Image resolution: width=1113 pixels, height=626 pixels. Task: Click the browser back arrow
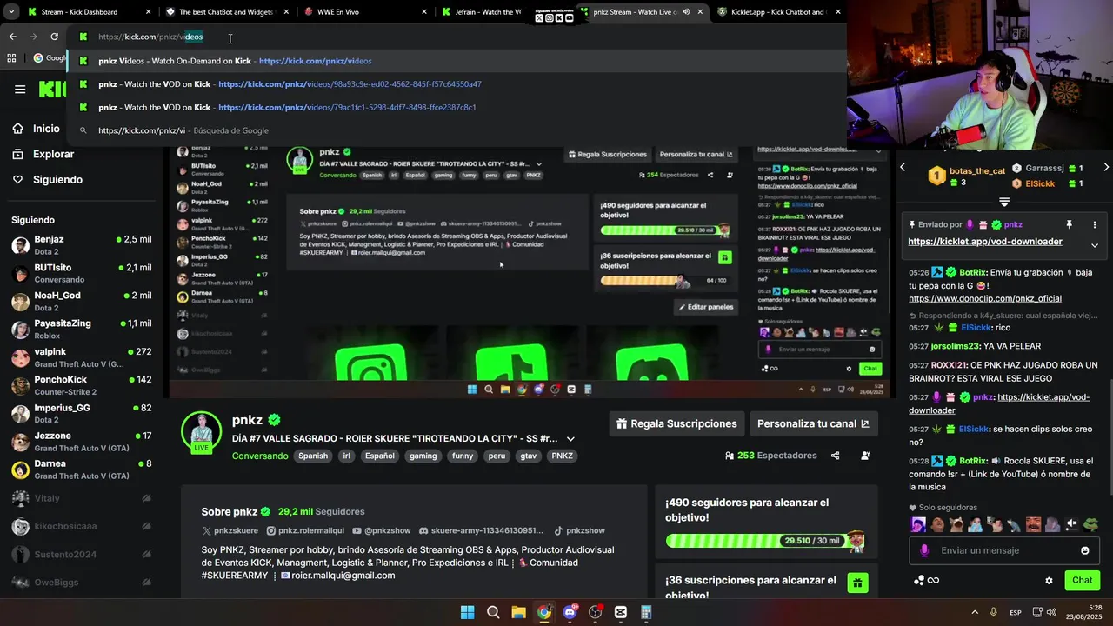pyautogui.click(x=12, y=37)
